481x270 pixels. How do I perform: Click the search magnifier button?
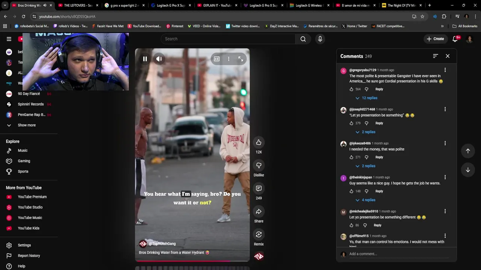click(303, 39)
